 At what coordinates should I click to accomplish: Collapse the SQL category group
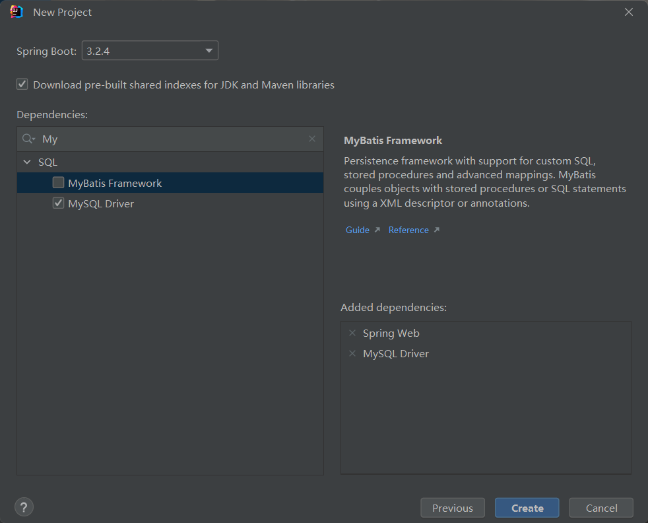tap(27, 162)
